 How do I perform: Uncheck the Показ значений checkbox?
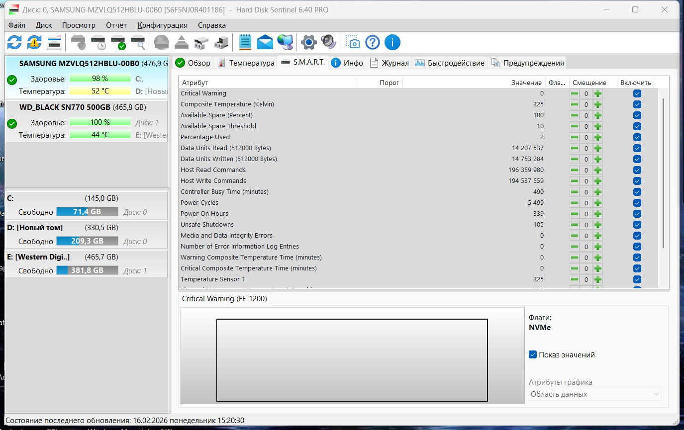[x=533, y=354]
